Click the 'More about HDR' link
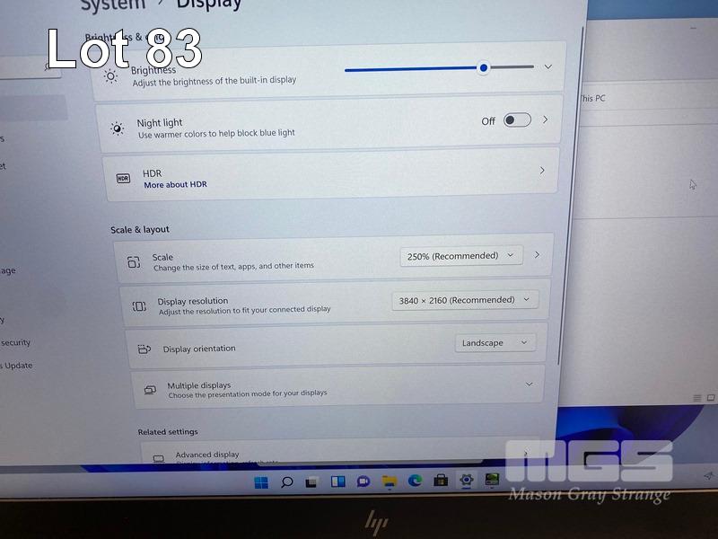718x539 pixels. click(175, 185)
